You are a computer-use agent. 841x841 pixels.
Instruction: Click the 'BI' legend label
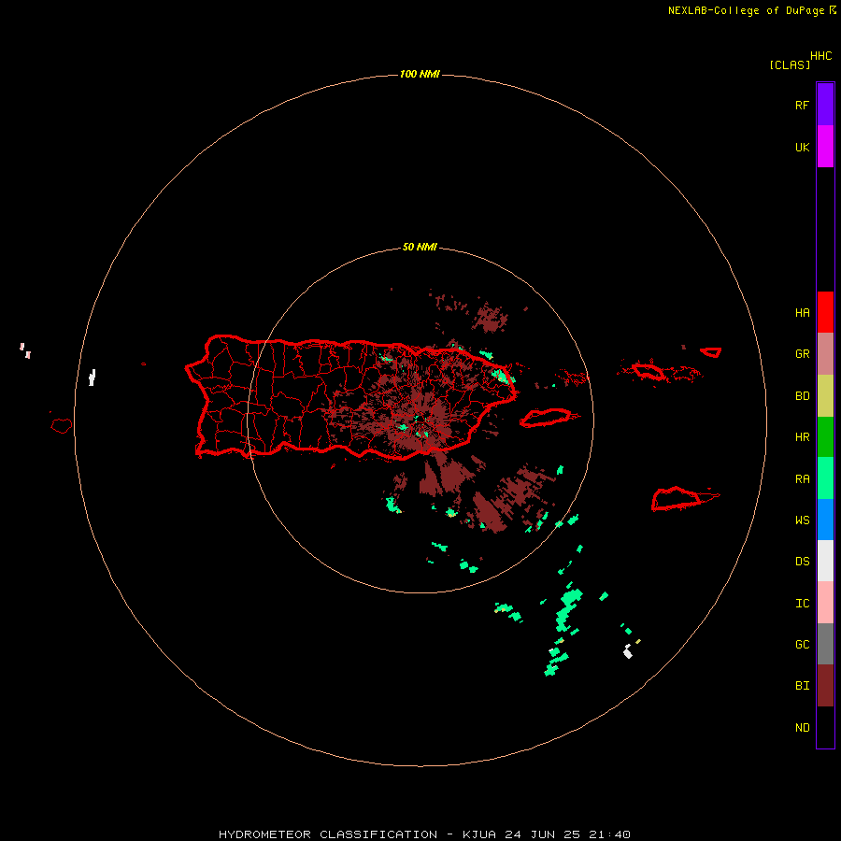click(x=802, y=686)
